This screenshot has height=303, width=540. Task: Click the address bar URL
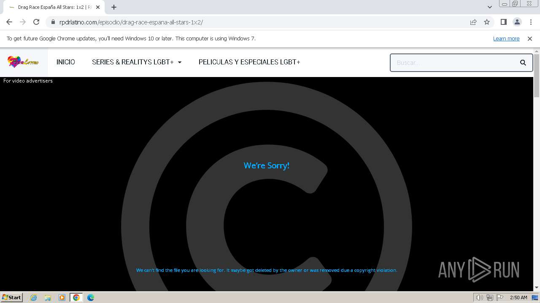coord(131,22)
